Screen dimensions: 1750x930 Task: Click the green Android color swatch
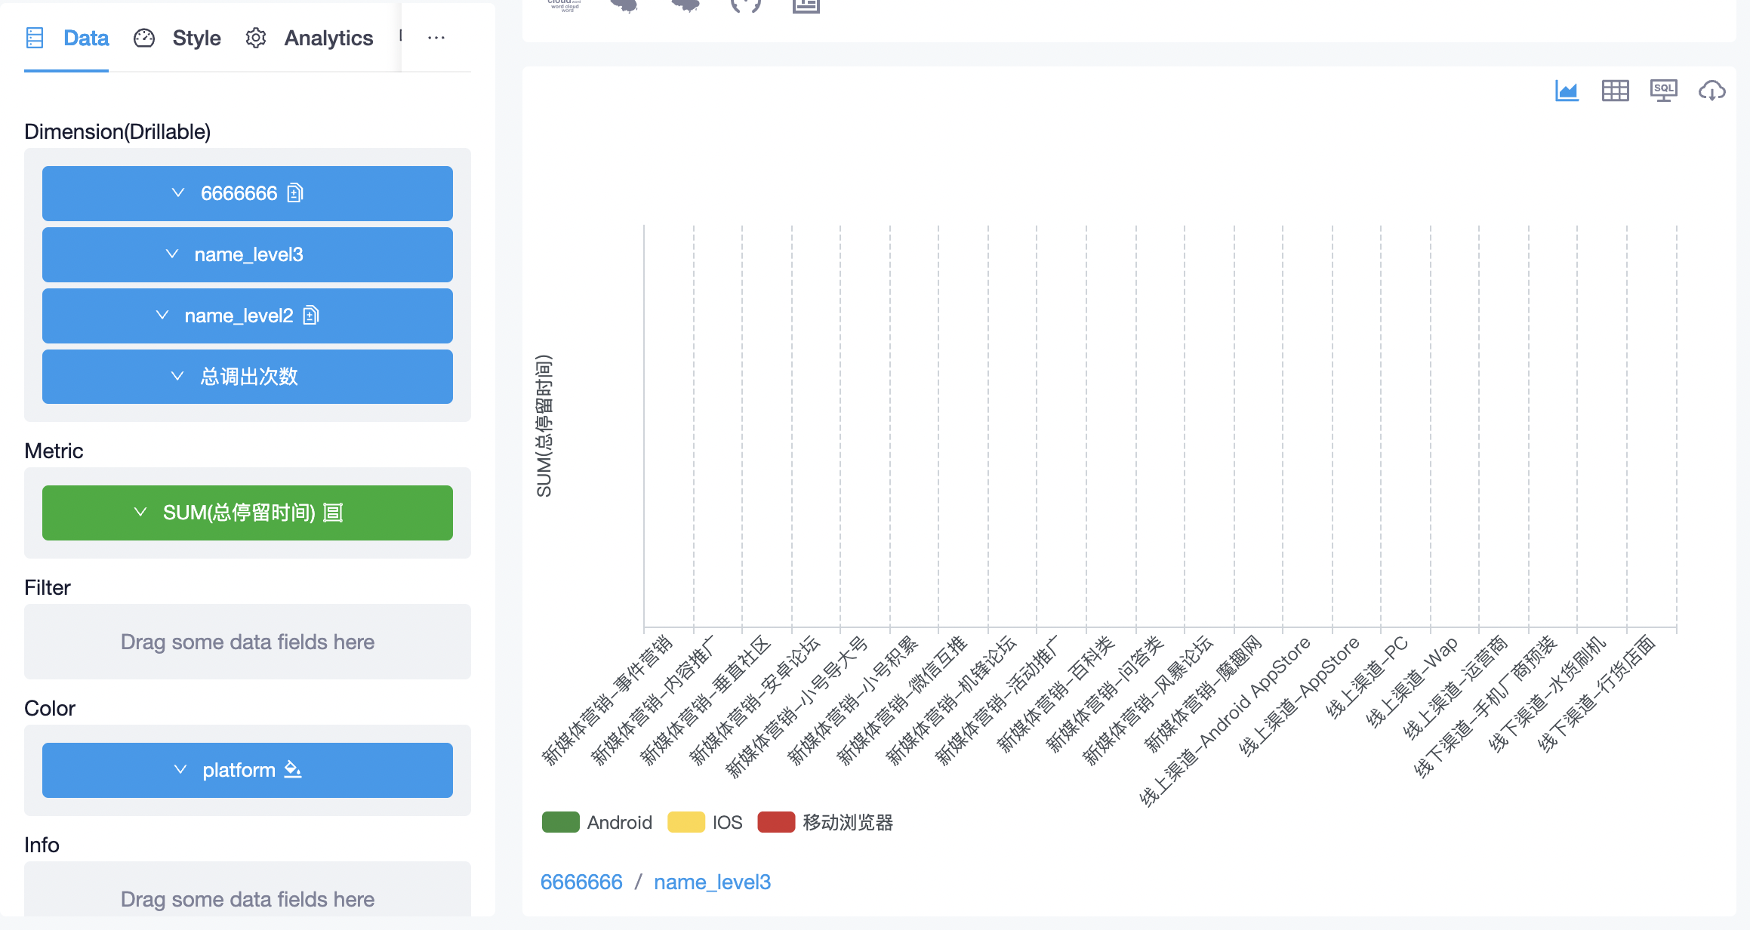[x=560, y=822]
